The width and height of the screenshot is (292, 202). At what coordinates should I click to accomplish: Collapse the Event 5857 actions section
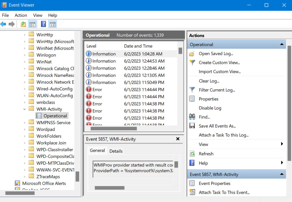pos(282,174)
